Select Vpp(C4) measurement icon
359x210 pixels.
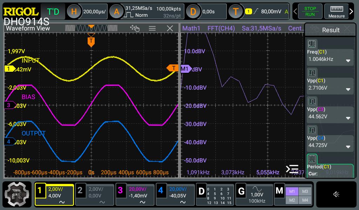[x=312, y=130]
